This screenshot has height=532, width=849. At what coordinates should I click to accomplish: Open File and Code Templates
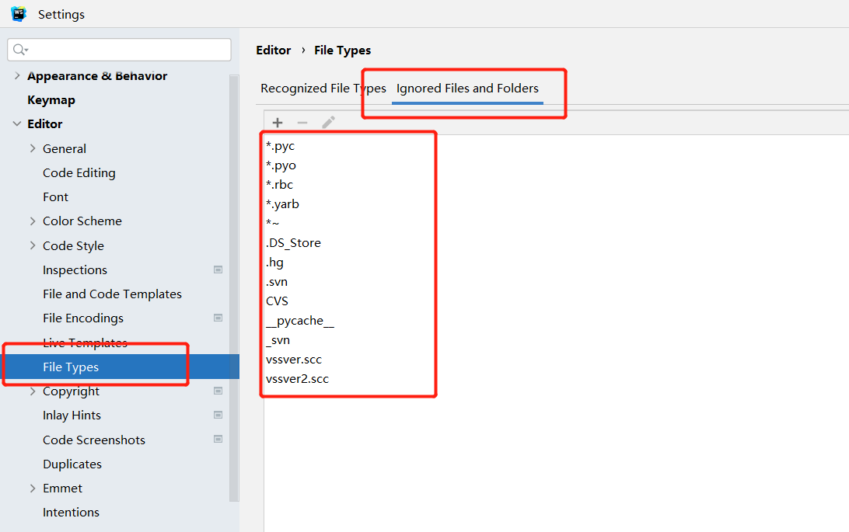coord(112,294)
